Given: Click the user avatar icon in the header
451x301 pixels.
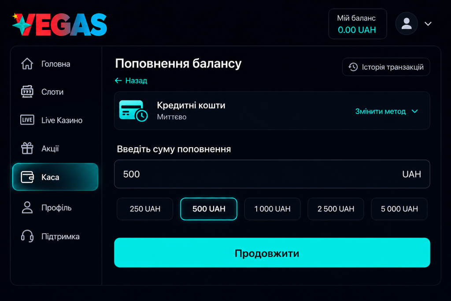Looking at the screenshot, I should [x=407, y=24].
